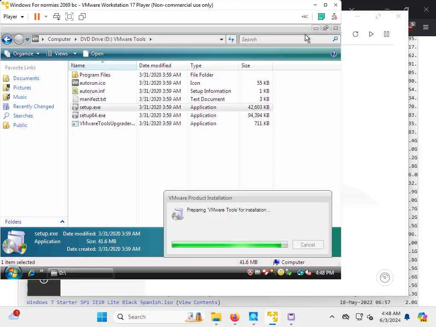Click the Explorer forward navigation button
The height and width of the screenshot is (327, 436).
pos(19,39)
